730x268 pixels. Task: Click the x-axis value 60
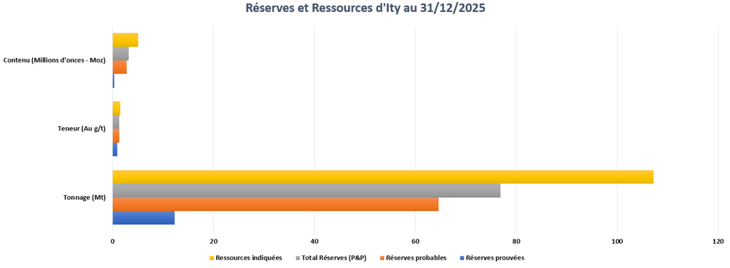(x=416, y=242)
